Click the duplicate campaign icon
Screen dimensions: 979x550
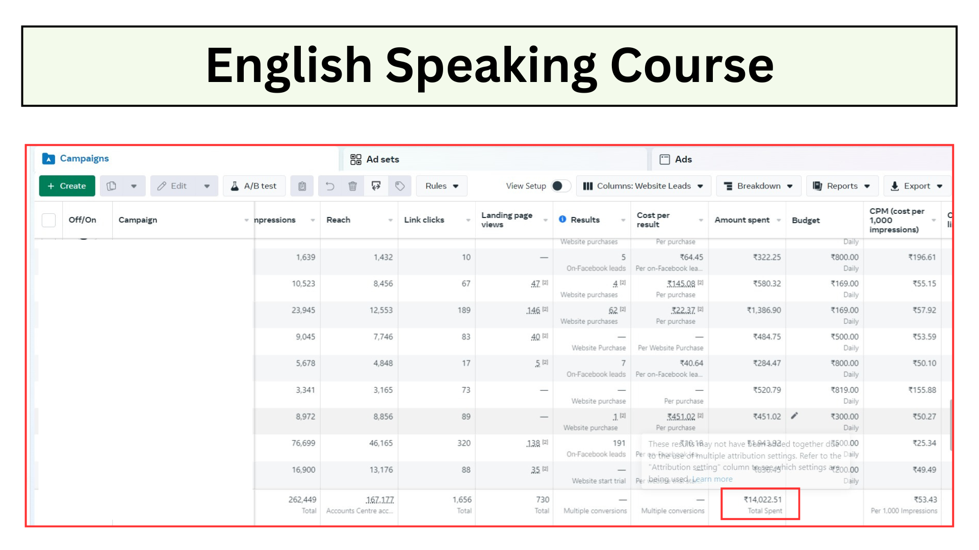coord(112,186)
